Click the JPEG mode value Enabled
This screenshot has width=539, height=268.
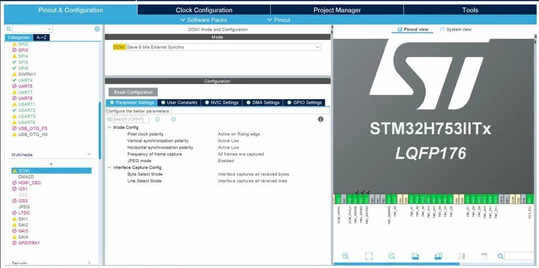(x=226, y=161)
